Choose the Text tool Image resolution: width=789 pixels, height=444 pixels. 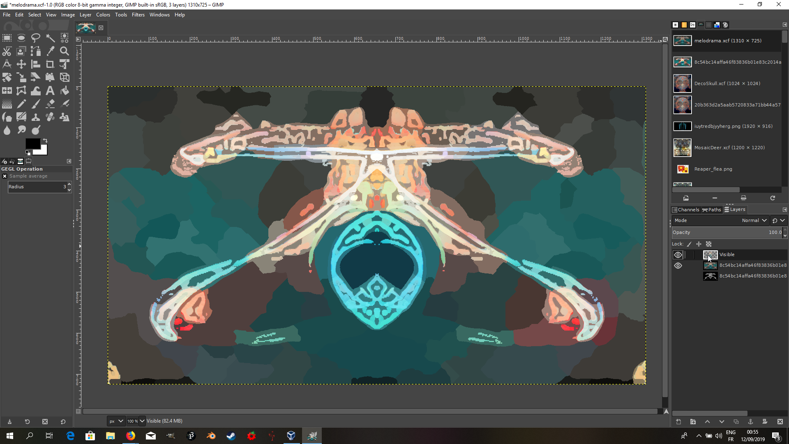[50, 91]
